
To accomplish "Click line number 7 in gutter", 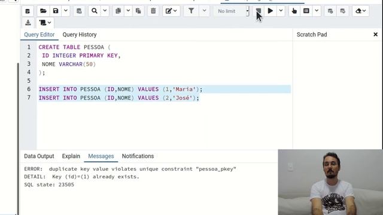I will pos(29,97).
